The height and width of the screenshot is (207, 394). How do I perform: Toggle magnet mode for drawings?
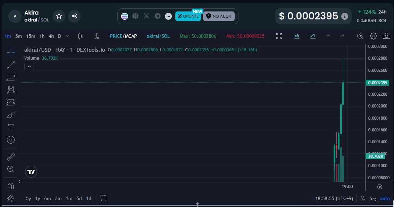pos(10,186)
